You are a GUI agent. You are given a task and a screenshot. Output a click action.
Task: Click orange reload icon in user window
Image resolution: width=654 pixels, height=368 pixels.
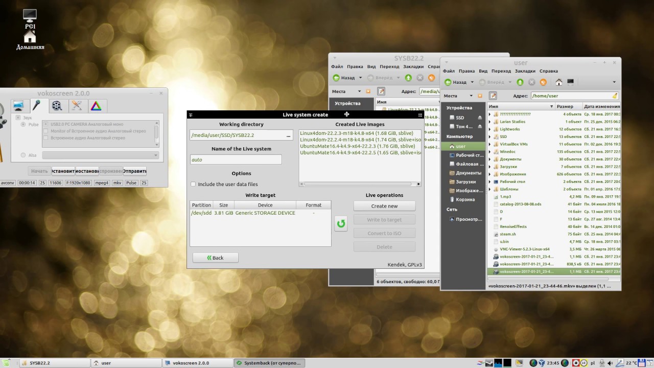tap(543, 82)
